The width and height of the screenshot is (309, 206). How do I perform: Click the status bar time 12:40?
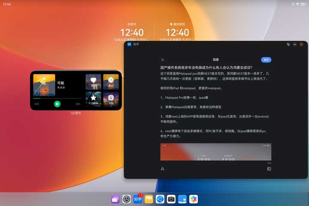pyautogui.click(x=7, y=4)
